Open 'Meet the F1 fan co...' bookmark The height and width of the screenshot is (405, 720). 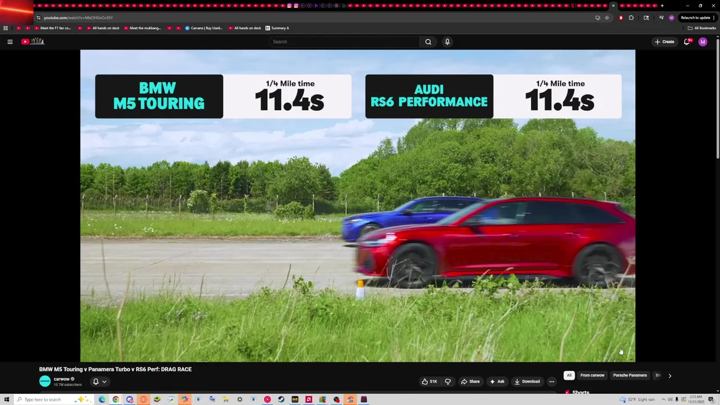pos(52,28)
